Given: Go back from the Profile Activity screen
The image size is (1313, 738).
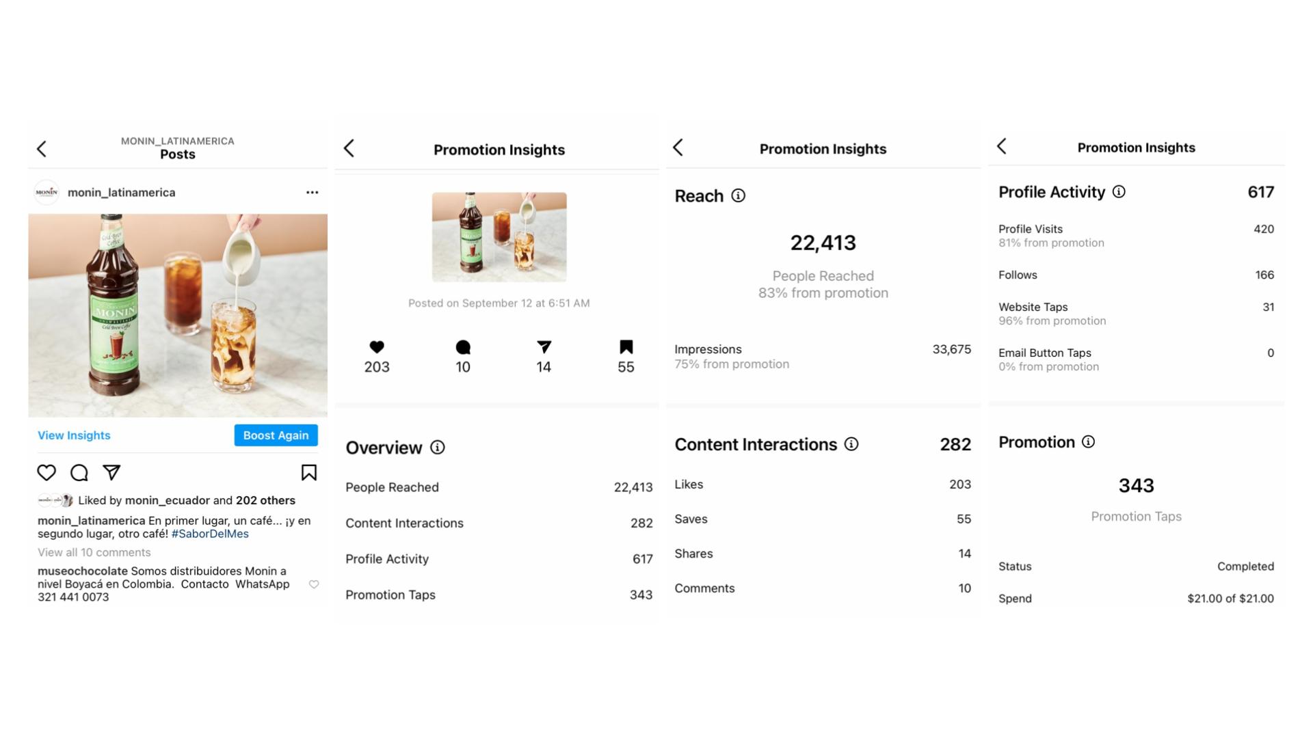Looking at the screenshot, I should 1002,146.
